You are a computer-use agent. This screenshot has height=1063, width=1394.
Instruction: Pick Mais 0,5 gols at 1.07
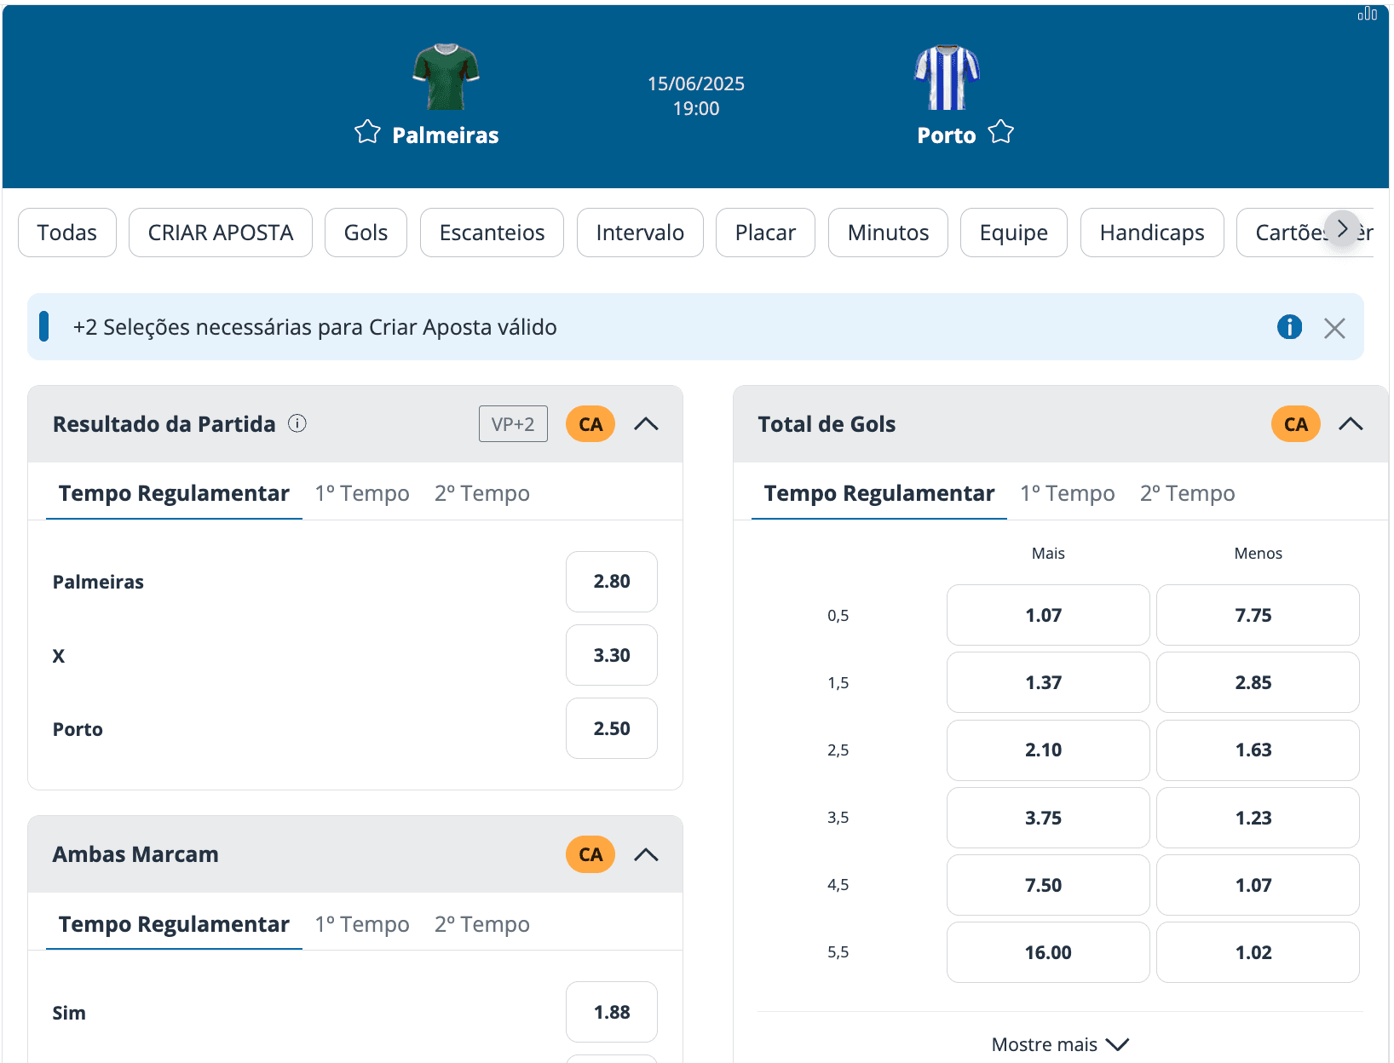1048,615
